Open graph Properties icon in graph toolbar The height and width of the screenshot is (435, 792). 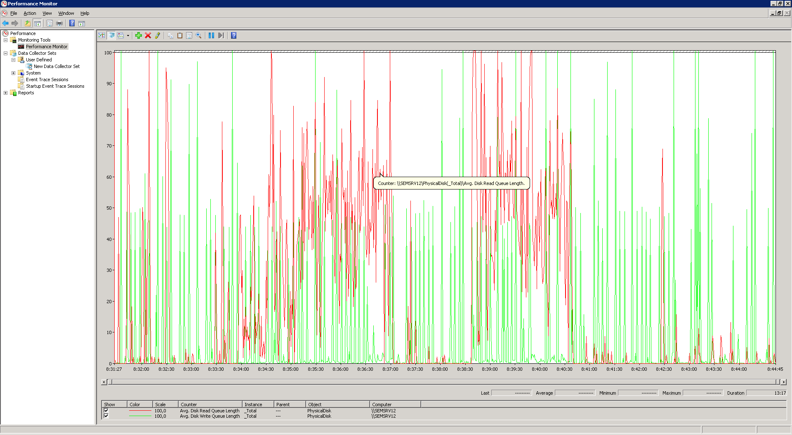(189, 35)
